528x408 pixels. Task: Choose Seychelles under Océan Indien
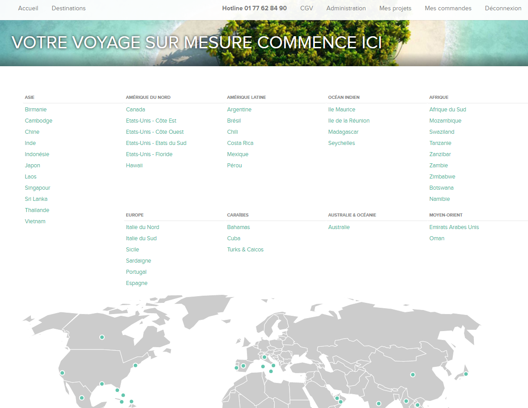341,143
